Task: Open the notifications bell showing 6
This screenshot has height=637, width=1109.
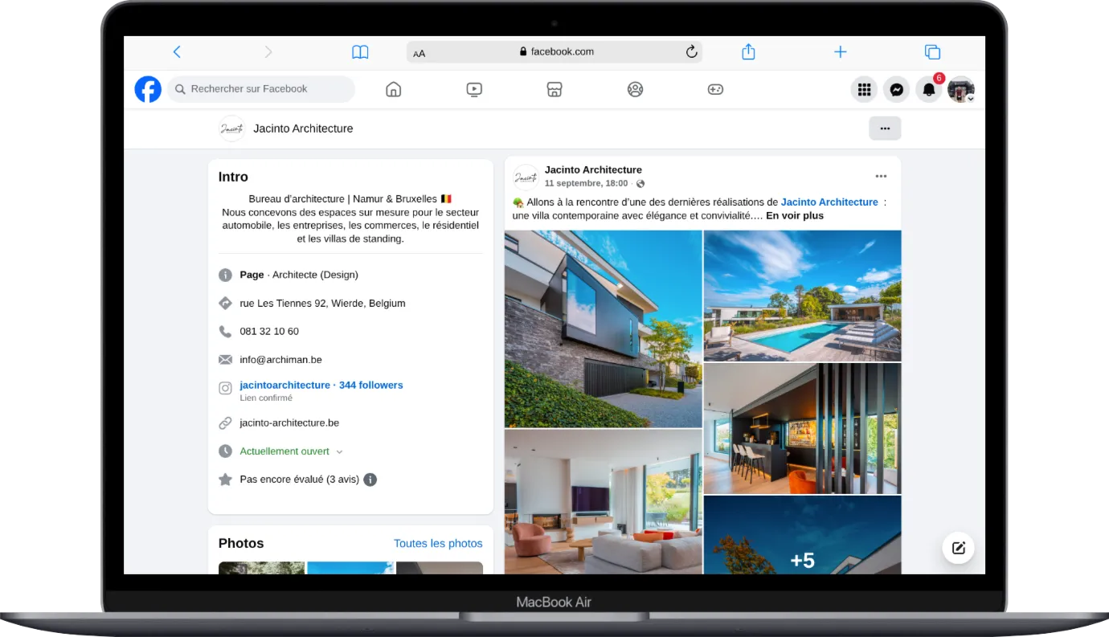Action: 929,90
